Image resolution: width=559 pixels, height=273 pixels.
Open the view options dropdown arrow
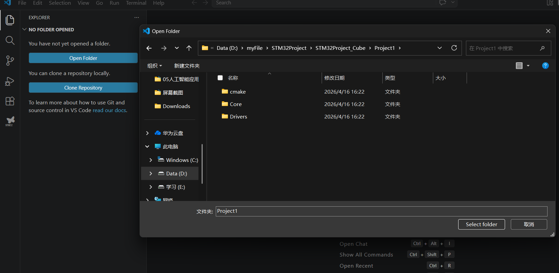pos(528,66)
